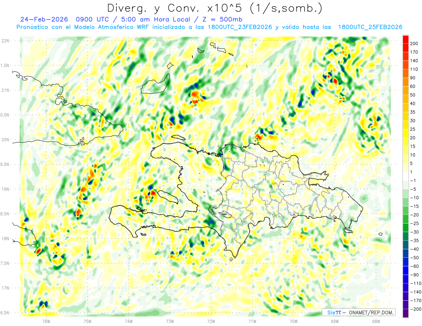Click the "21N" latitude label
The width and height of the screenshot is (422, 326).
(x=5, y=90)
